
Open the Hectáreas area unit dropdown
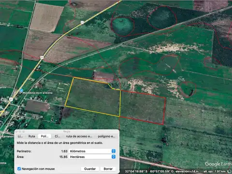92,157
